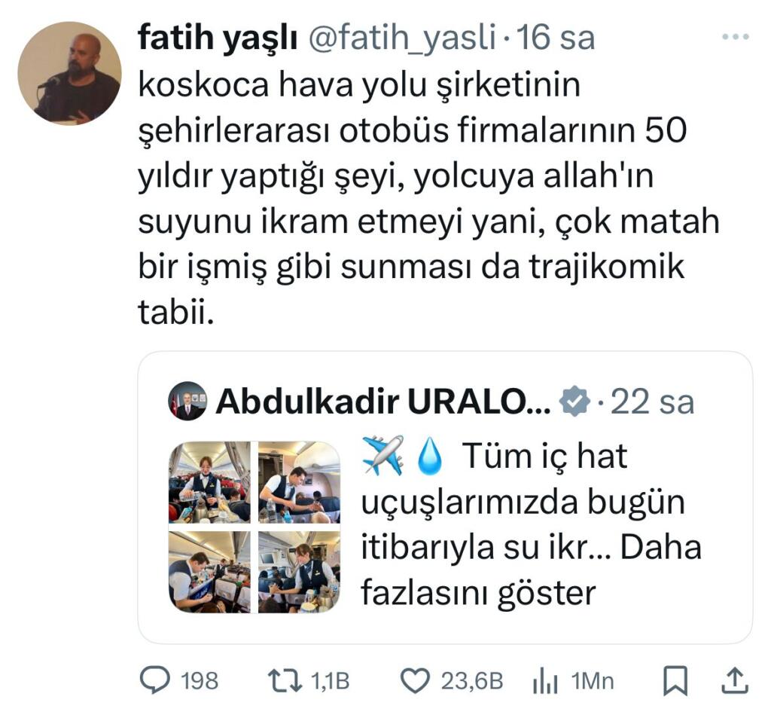Open top-left photo in quoted tweet
The image size is (771, 721).
point(209,482)
